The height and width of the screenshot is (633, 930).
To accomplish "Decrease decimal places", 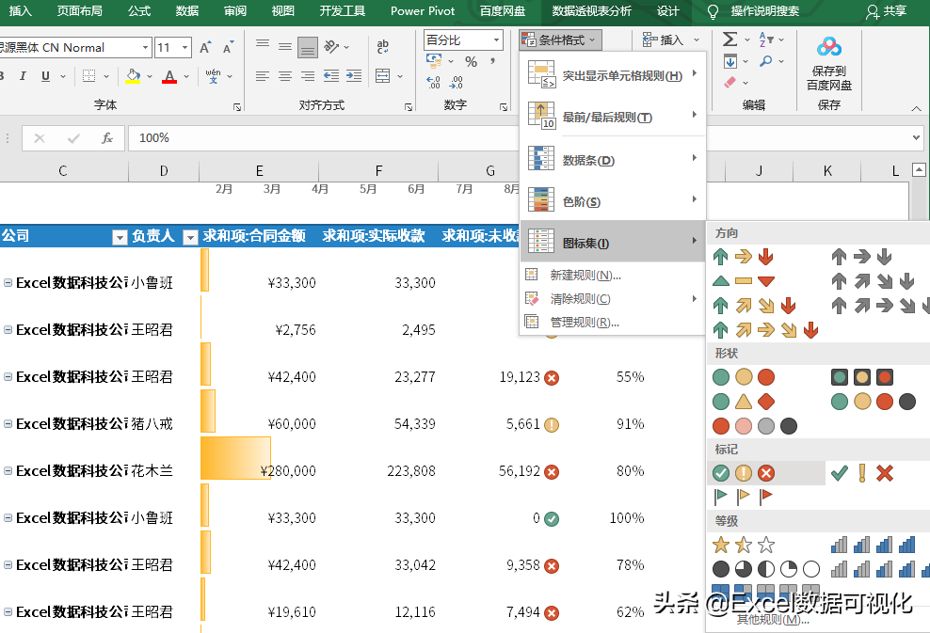I will pos(457,83).
